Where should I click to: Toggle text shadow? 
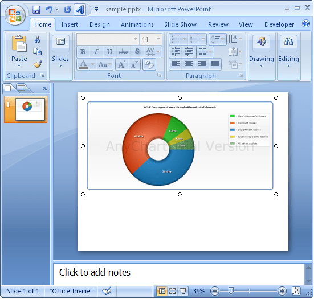click(x=137, y=52)
